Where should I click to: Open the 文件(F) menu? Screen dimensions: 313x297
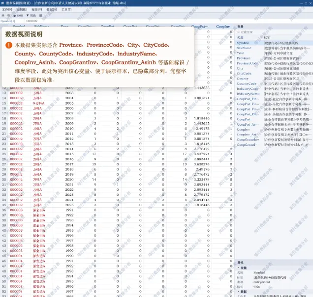coord(7,9)
